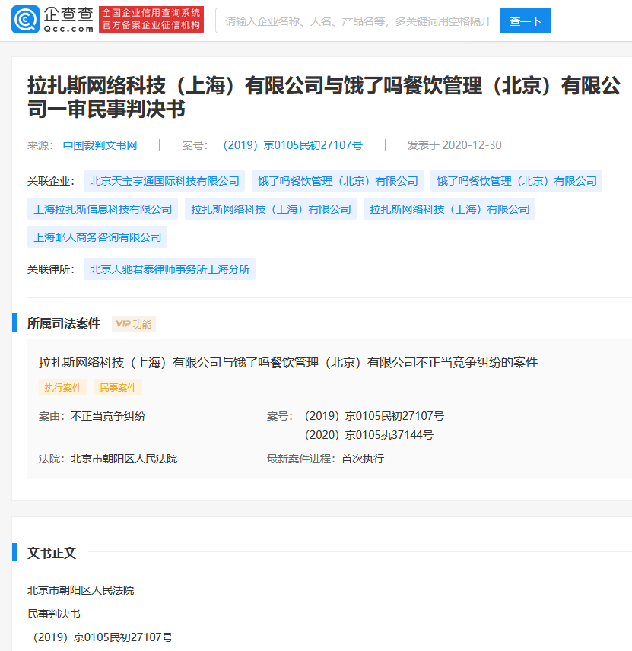Click the 执行案件 case type tag

click(63, 387)
